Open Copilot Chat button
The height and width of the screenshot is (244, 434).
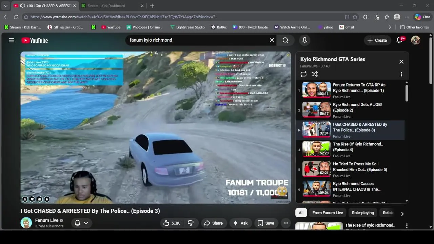click(x=422, y=17)
